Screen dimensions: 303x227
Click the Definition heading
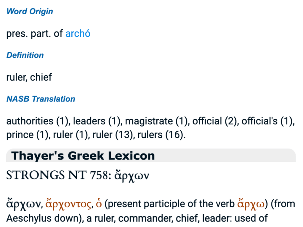tap(25, 55)
